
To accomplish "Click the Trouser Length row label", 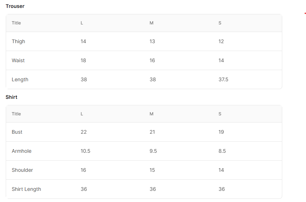I will tap(20, 80).
